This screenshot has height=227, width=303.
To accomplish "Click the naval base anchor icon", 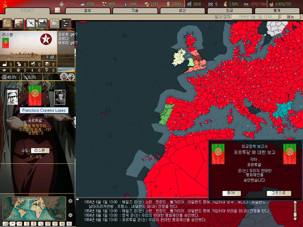I will pyautogui.click(x=64, y=77).
